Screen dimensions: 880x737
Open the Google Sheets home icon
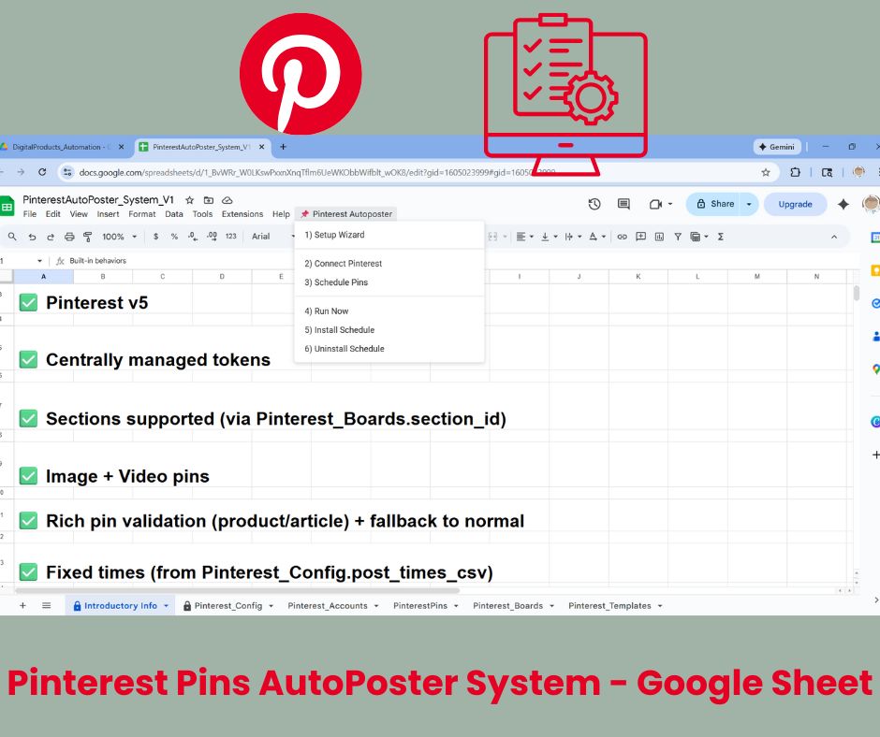click(x=7, y=207)
